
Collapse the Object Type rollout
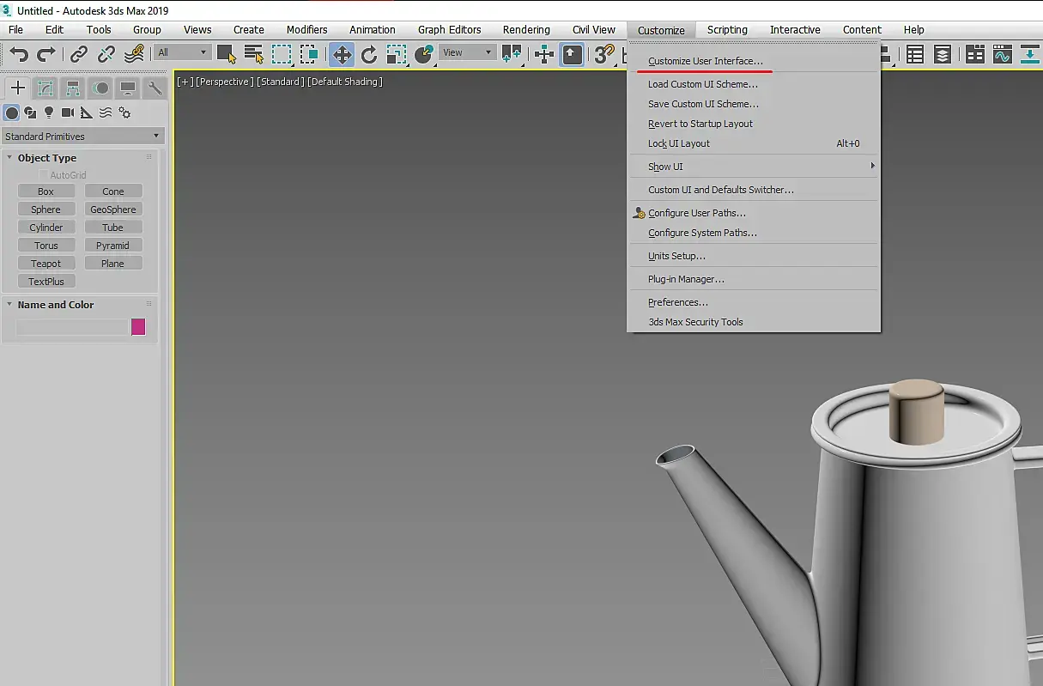pyautogui.click(x=47, y=158)
